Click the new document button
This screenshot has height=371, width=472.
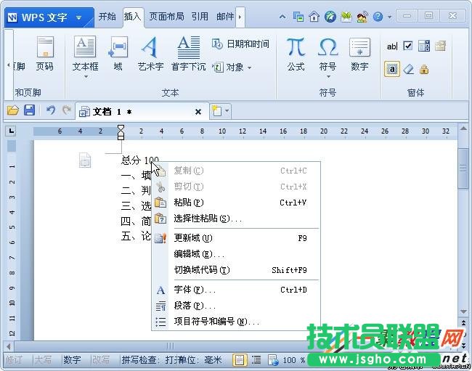(x=216, y=111)
